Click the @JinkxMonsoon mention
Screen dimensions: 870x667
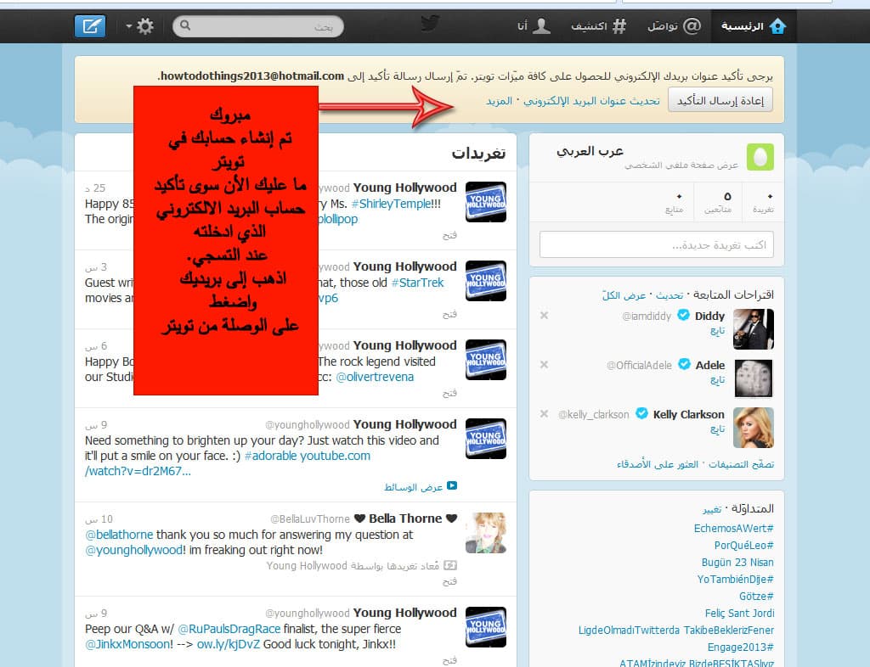(x=129, y=644)
